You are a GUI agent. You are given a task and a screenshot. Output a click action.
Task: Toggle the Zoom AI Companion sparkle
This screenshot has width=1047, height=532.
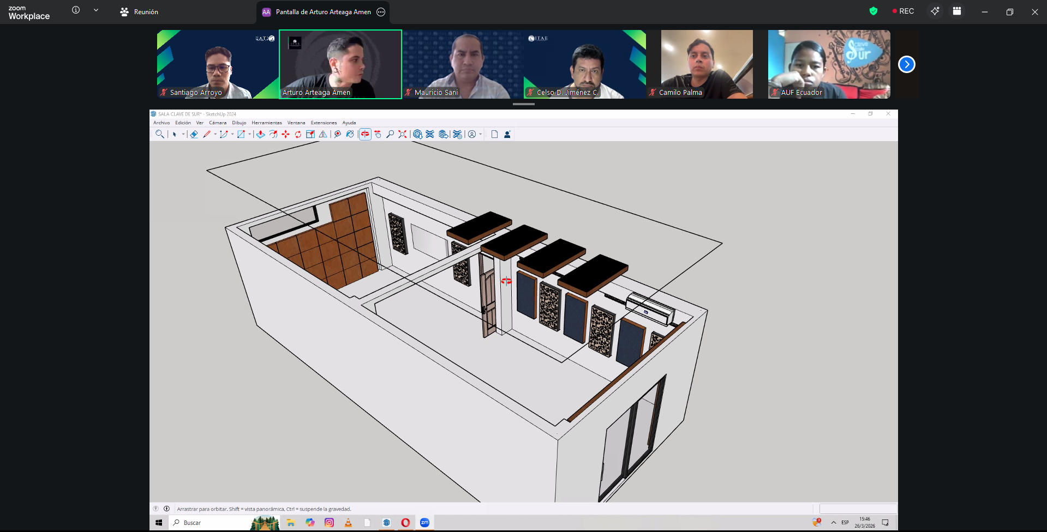click(x=935, y=11)
